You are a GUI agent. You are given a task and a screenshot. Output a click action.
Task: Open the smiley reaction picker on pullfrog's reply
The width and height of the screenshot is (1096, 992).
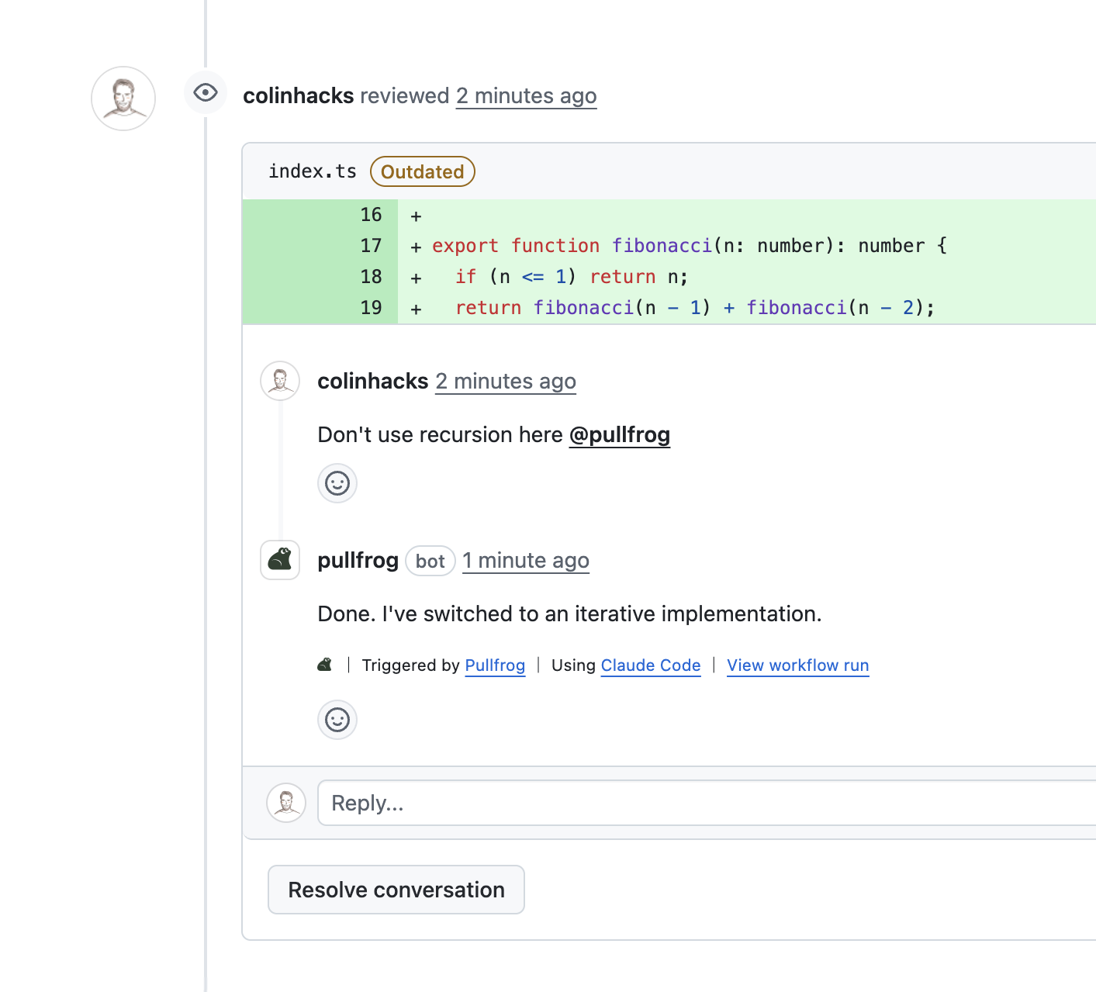[x=337, y=720]
